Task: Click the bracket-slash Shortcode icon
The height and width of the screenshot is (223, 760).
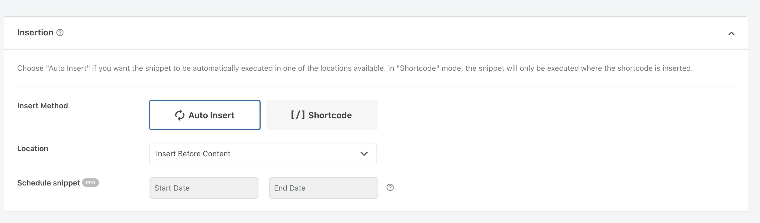Action: (x=298, y=115)
